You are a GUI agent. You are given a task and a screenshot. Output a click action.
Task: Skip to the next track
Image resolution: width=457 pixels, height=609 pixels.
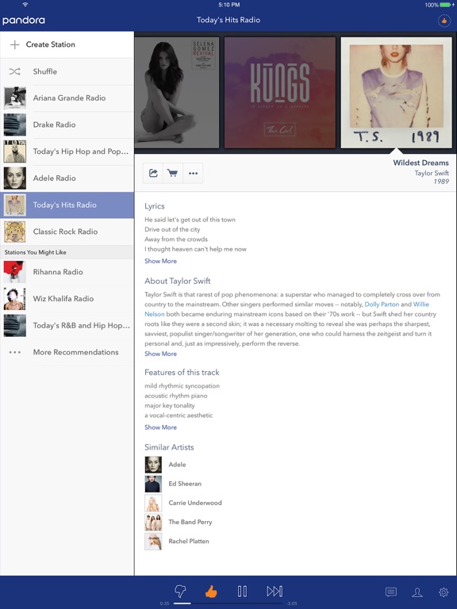tap(275, 591)
